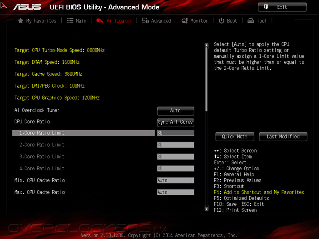Click the scrollbar down arrow
Viewport: 319px width, 239px height.
click(207, 209)
